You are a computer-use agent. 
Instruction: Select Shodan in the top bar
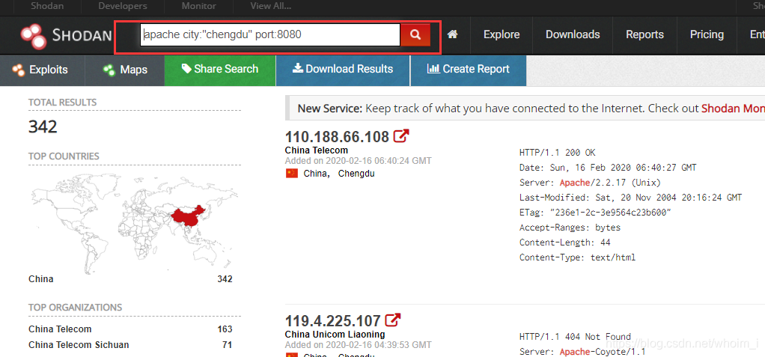point(46,6)
